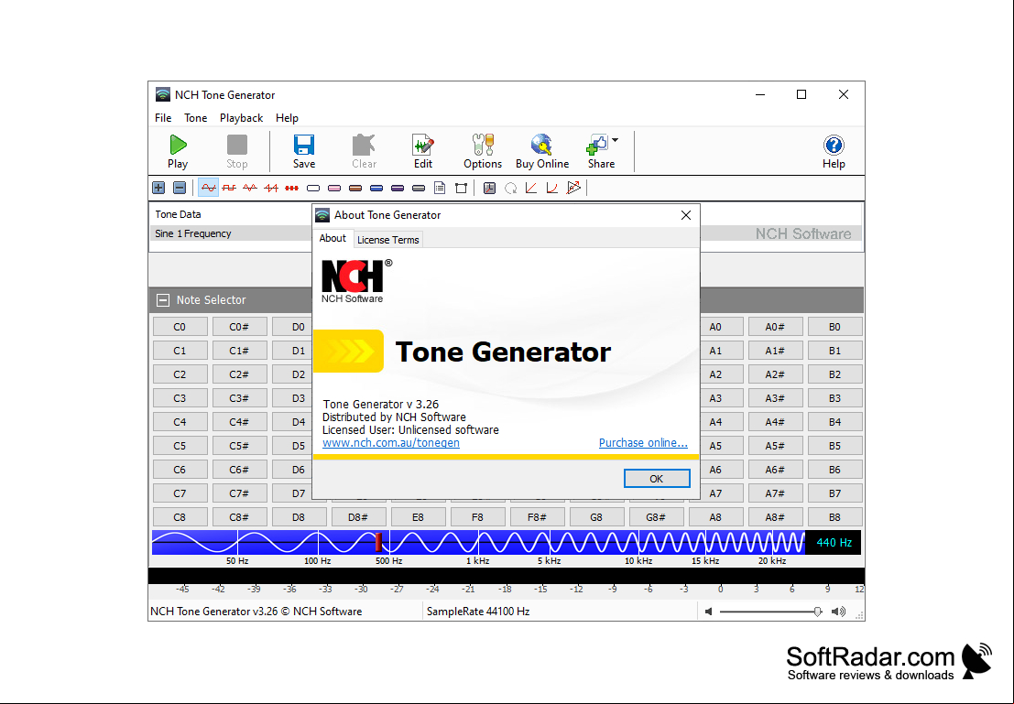Viewport: 1014px width, 704px height.
Task: Select the linear sweep icon
Action: point(531,188)
